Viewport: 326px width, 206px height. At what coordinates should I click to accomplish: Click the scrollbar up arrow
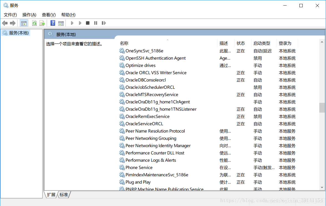coord(322,42)
